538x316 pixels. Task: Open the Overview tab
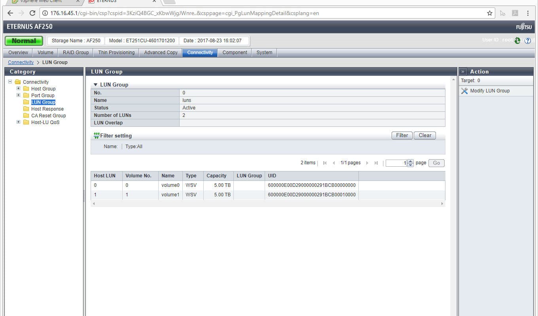pos(18,53)
